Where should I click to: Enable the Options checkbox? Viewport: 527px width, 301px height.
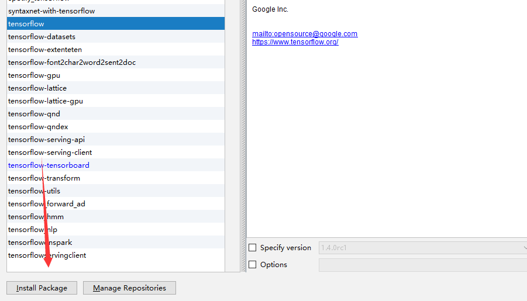pos(253,264)
